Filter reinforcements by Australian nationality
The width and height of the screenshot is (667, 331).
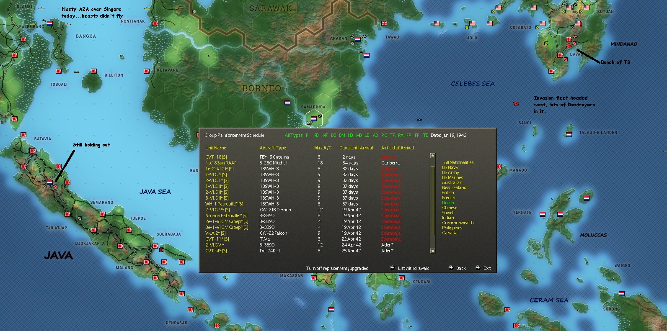(x=452, y=182)
